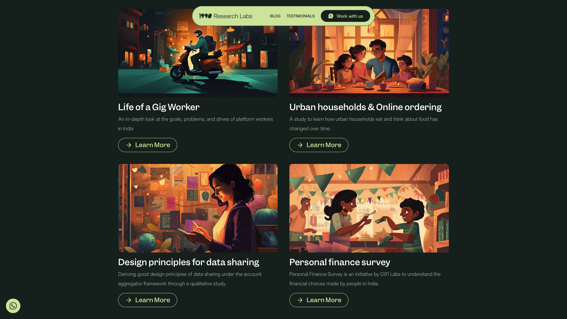Viewport: 567px width, 319px height.
Task: Open the BLOG menu item
Action: (x=275, y=16)
